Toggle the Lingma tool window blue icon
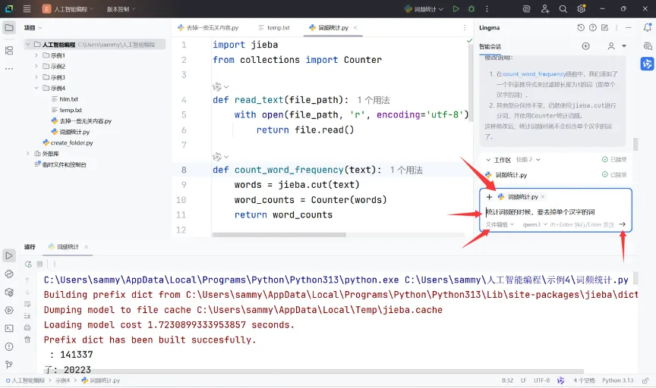The image size is (656, 388). pyautogui.click(x=647, y=64)
